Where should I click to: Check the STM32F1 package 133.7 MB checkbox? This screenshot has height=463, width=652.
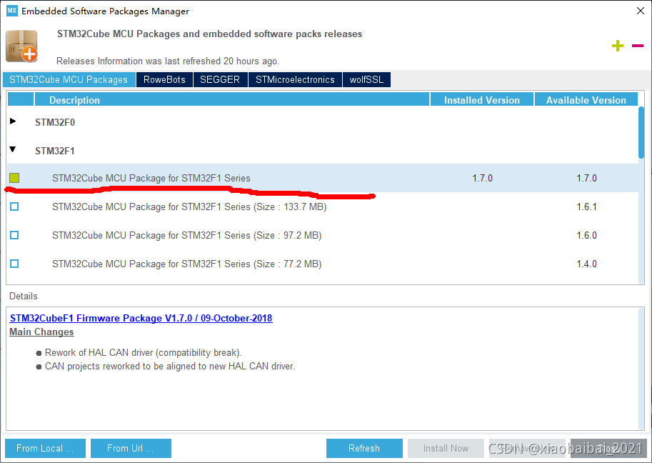[x=14, y=206]
